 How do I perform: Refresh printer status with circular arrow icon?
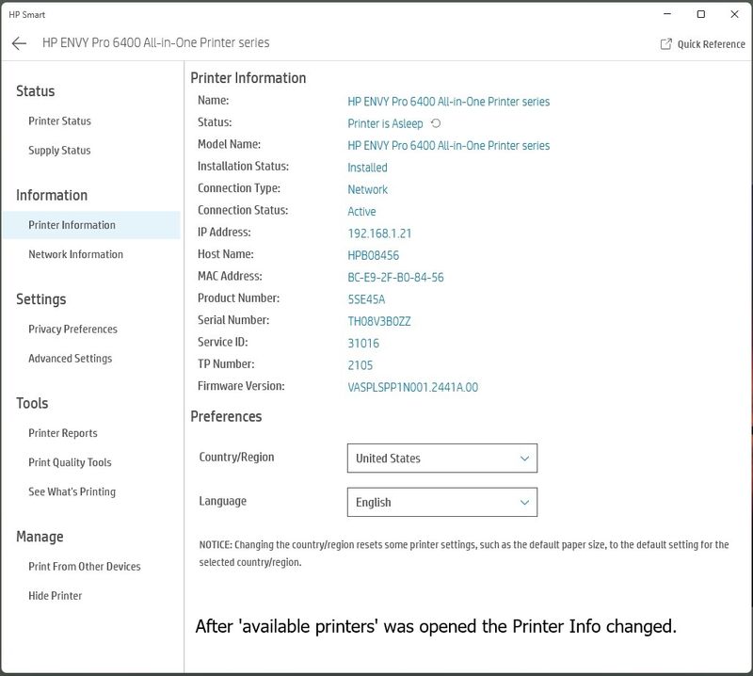436,123
